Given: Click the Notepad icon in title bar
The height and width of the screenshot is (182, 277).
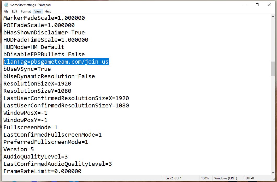Looking at the screenshot, I should coord(6,5).
